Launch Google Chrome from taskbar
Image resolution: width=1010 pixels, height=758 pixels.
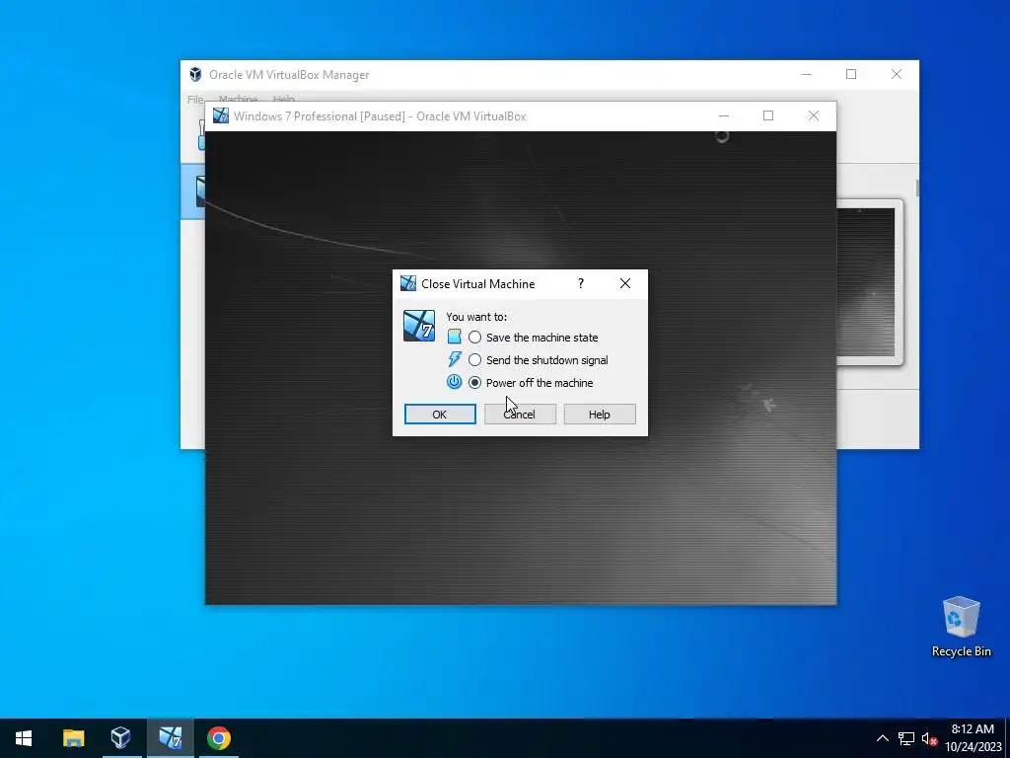point(219,738)
